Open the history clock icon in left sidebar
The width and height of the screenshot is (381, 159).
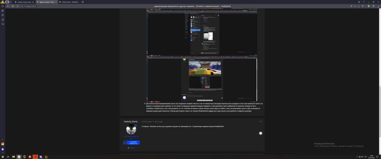tap(3, 6)
